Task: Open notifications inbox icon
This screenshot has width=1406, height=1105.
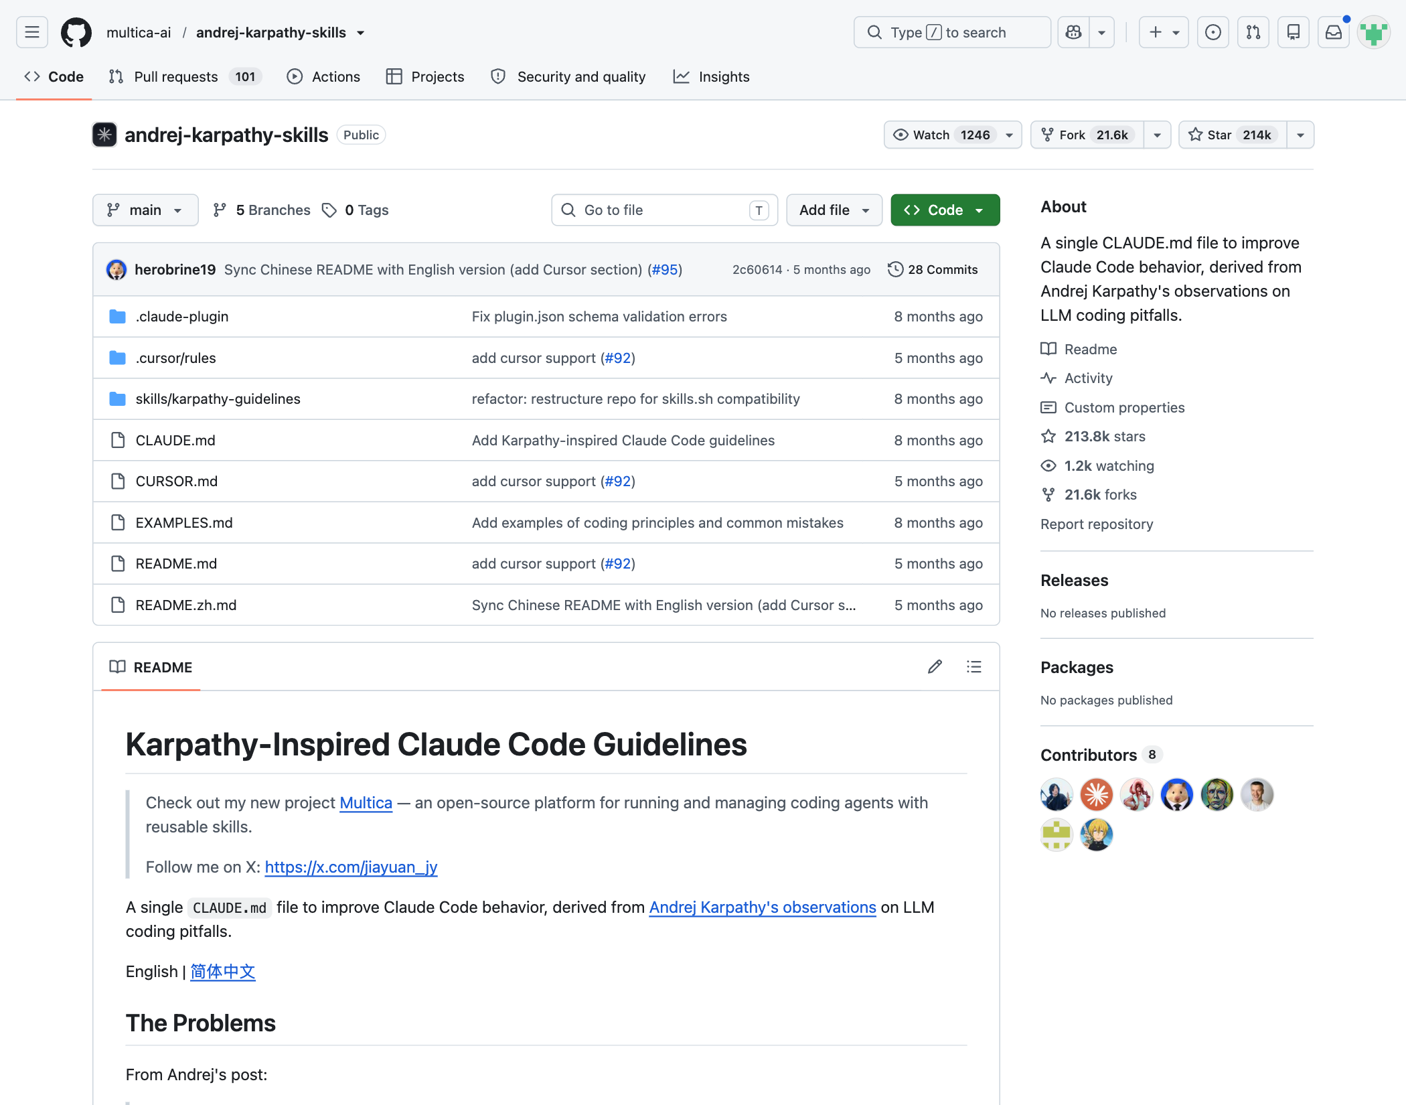Action: click(x=1334, y=32)
